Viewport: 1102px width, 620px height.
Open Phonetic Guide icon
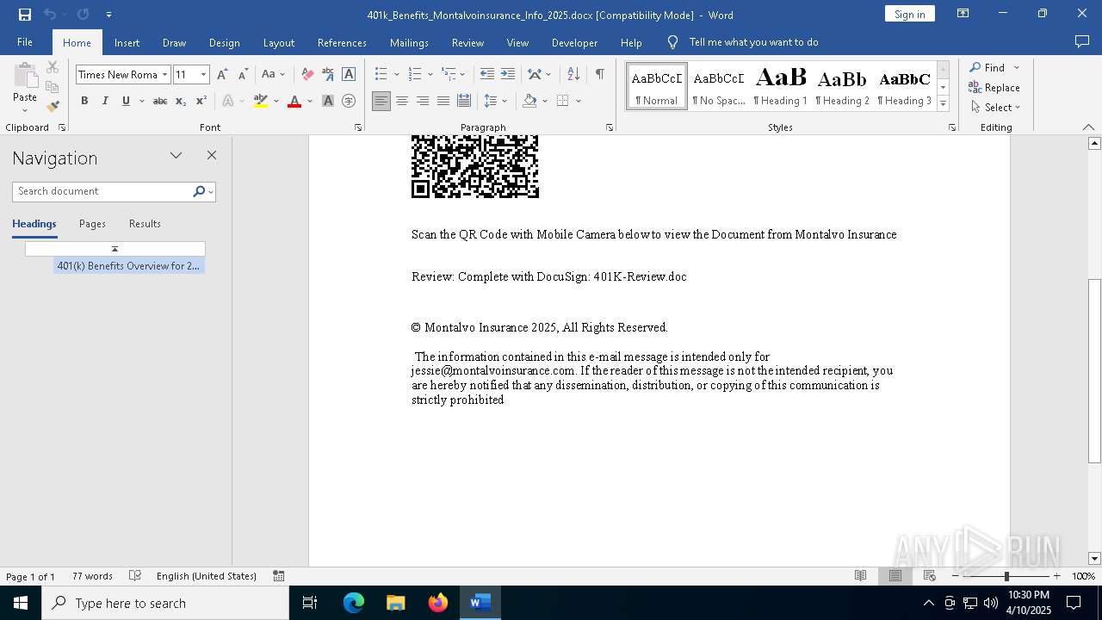[x=328, y=75]
